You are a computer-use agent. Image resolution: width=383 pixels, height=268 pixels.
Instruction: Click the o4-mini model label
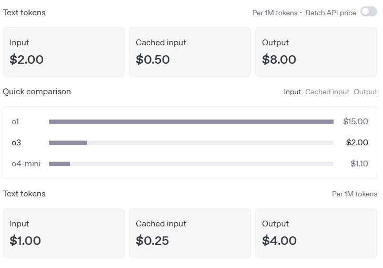[x=26, y=164]
